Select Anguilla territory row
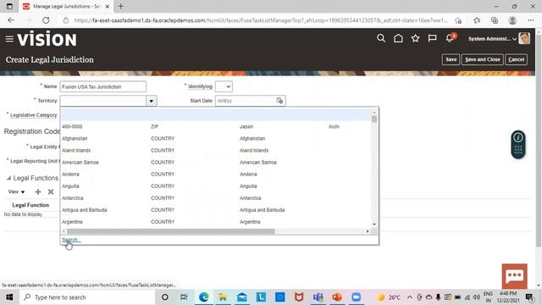Screen dimensions: 542x305 click(x=217, y=186)
